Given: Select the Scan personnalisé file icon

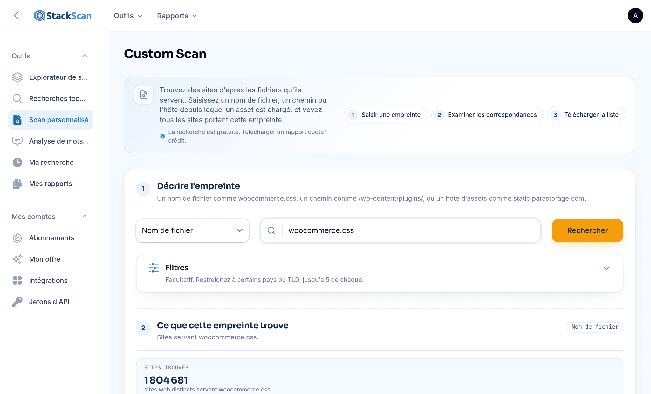Looking at the screenshot, I should coord(17,120).
